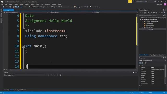Start Local Windows Debugger play button
The width and height of the screenshot is (167, 94).
tap(29, 7)
